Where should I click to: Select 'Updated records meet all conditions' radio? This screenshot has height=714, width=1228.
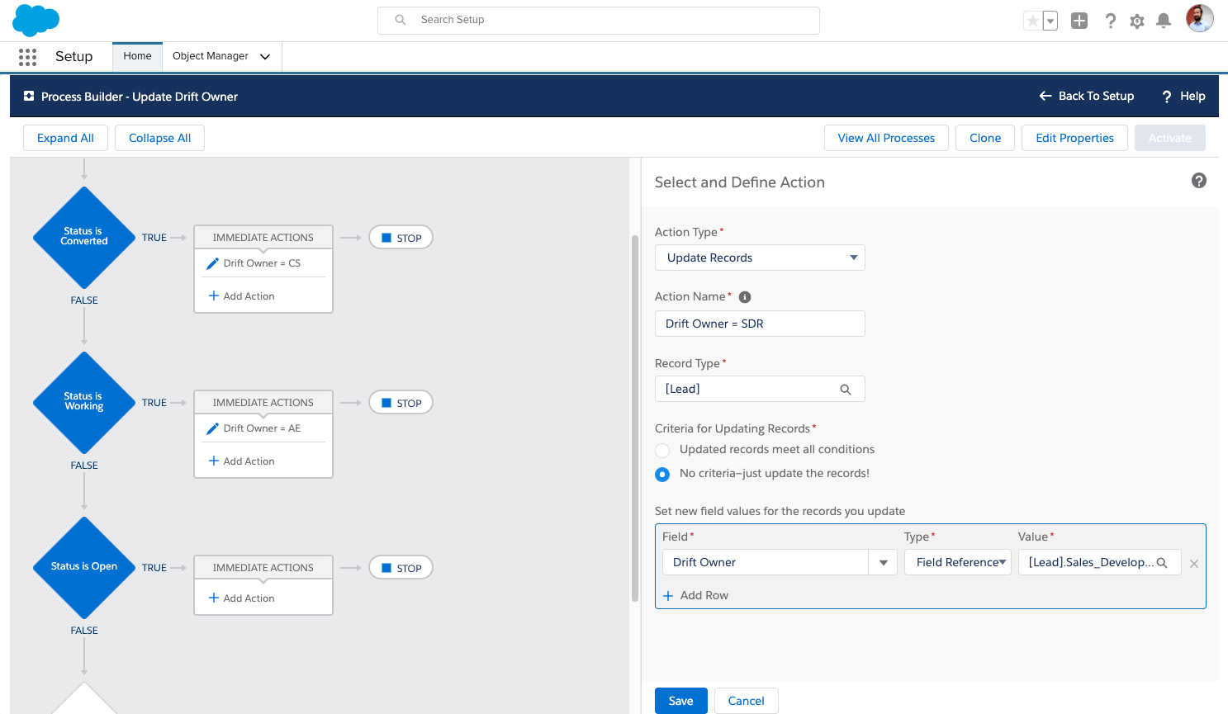coord(662,451)
